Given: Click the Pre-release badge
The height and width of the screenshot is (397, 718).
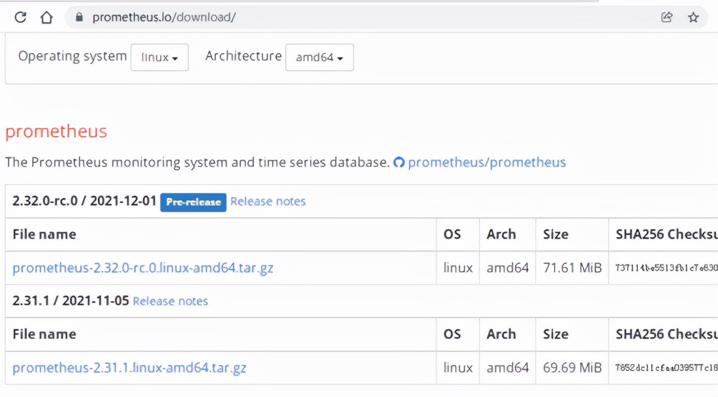Looking at the screenshot, I should [193, 202].
